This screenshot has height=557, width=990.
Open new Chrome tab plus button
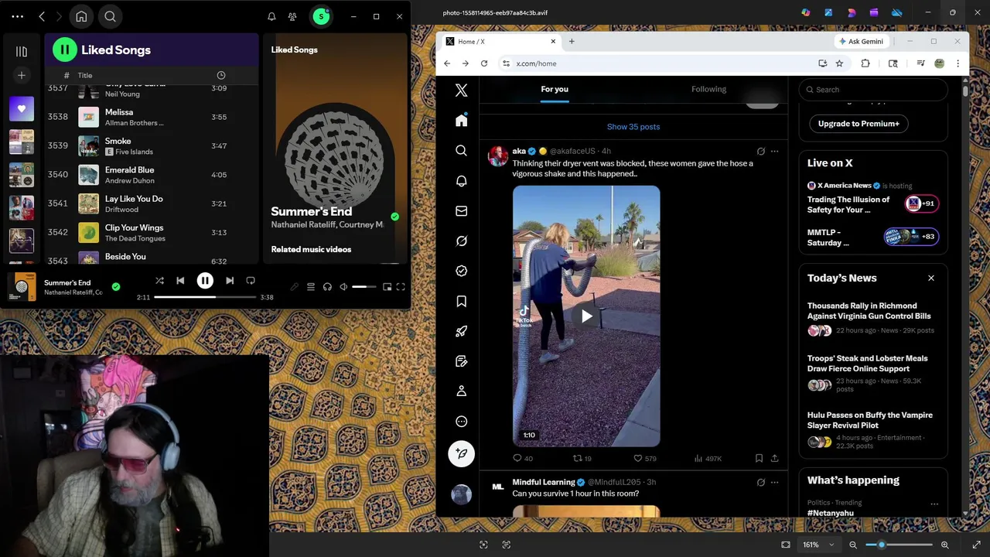point(572,41)
